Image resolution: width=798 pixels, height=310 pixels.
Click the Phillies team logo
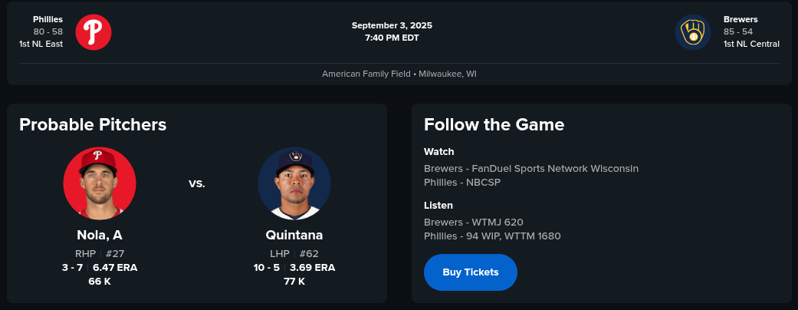pyautogui.click(x=94, y=32)
